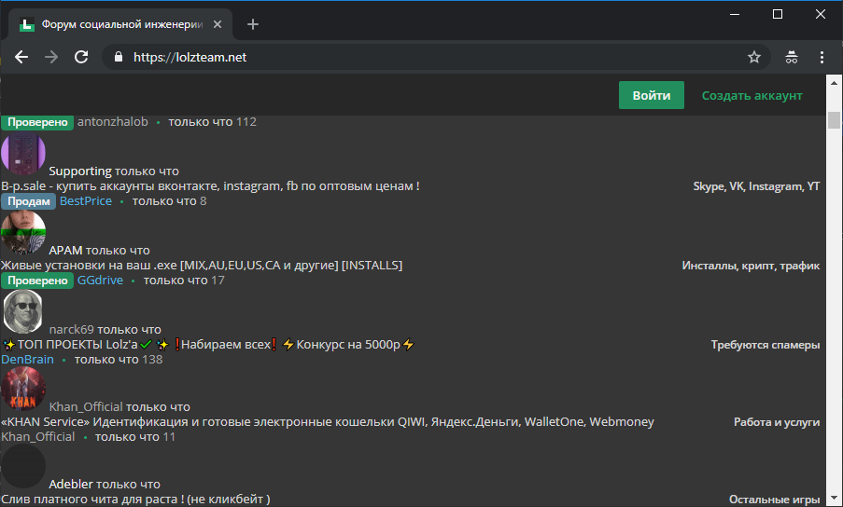
Task: Open the B-p.sale account sales thread
Action: coord(210,186)
